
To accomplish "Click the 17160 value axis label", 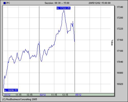I will pos(120,40).
